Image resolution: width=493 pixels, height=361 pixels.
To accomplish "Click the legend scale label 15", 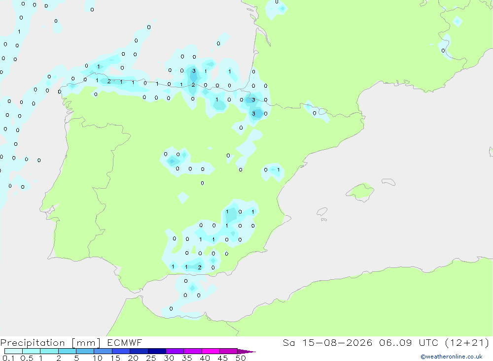I will pos(115,358).
